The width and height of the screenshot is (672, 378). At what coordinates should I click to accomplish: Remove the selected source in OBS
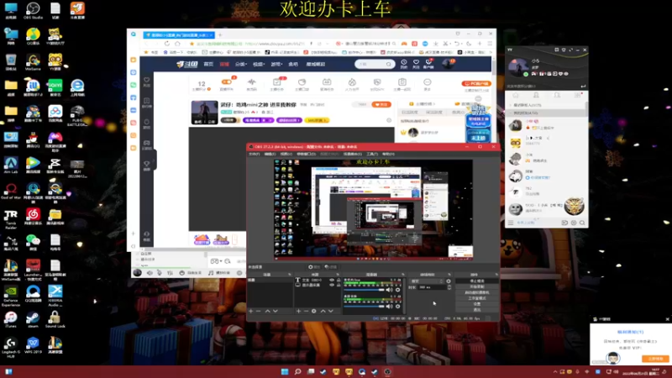[x=306, y=311]
